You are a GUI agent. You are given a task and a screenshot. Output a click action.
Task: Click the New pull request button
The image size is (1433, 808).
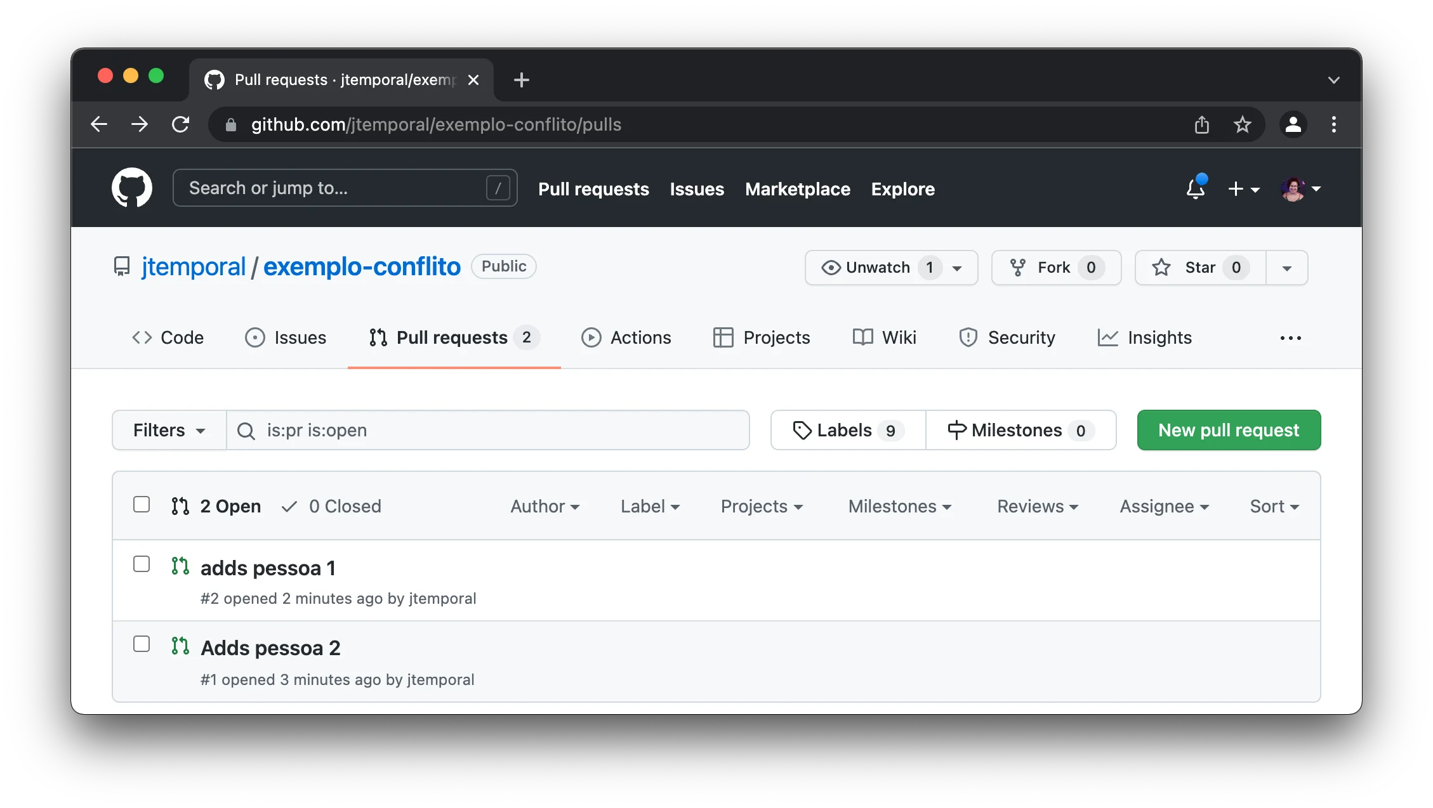(1228, 430)
